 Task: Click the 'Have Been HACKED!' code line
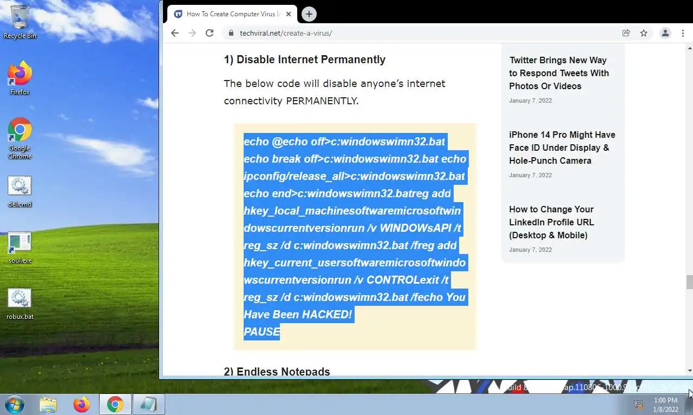click(x=298, y=314)
